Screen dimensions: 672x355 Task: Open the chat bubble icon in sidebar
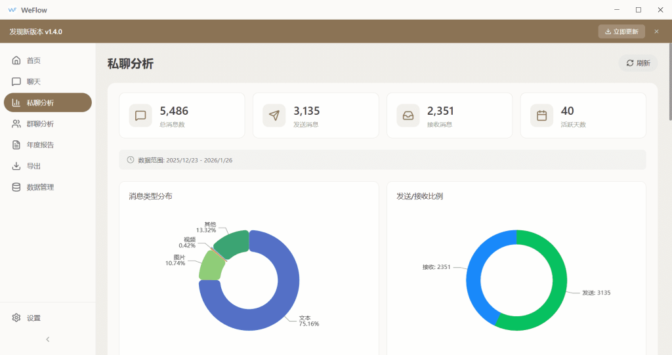tap(16, 82)
